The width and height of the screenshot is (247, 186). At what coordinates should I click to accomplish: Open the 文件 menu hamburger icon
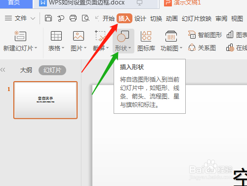(8, 18)
